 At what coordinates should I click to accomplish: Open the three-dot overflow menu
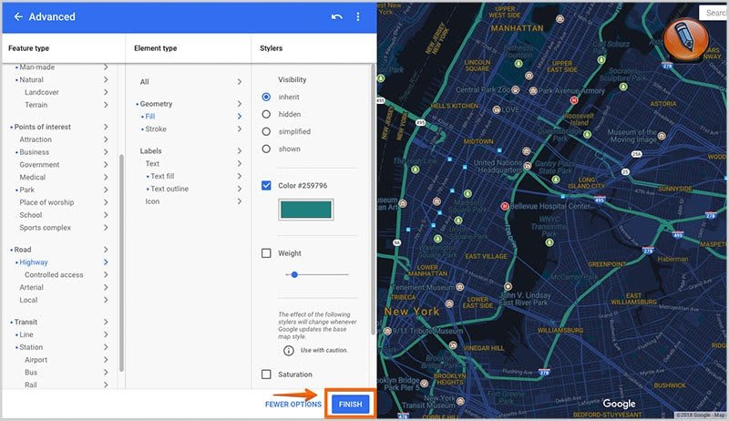pyautogui.click(x=357, y=16)
